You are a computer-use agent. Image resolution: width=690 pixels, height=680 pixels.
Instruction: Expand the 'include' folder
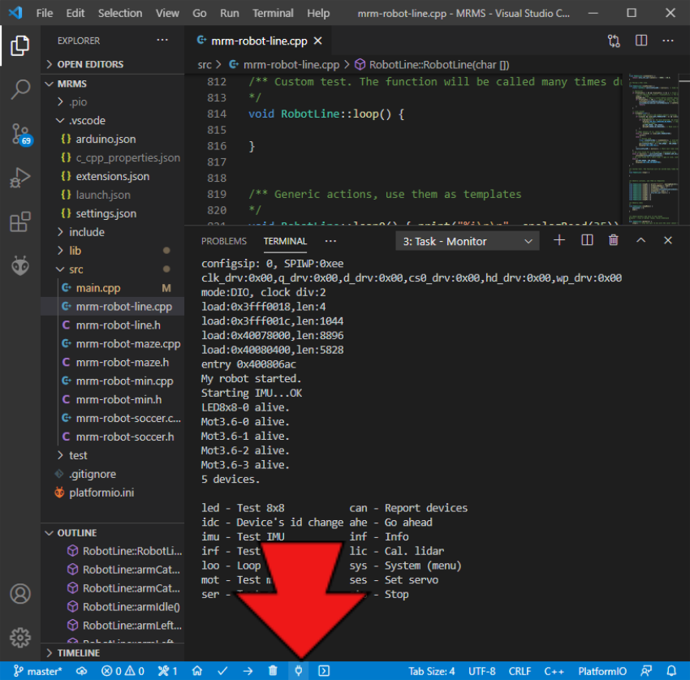(87, 232)
